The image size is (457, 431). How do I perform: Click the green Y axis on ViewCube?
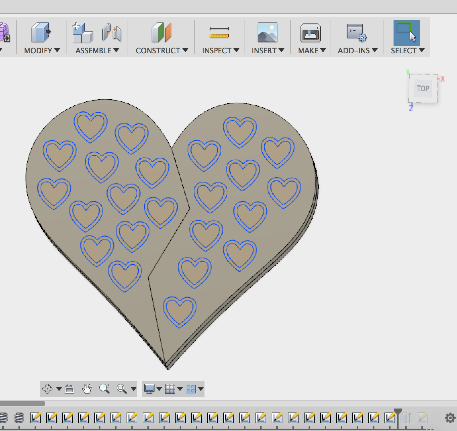click(x=408, y=72)
